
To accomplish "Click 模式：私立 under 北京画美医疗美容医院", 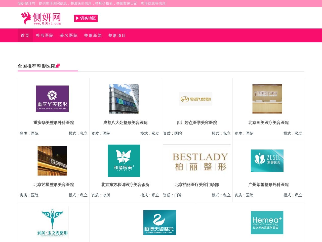I will coord(293,133).
